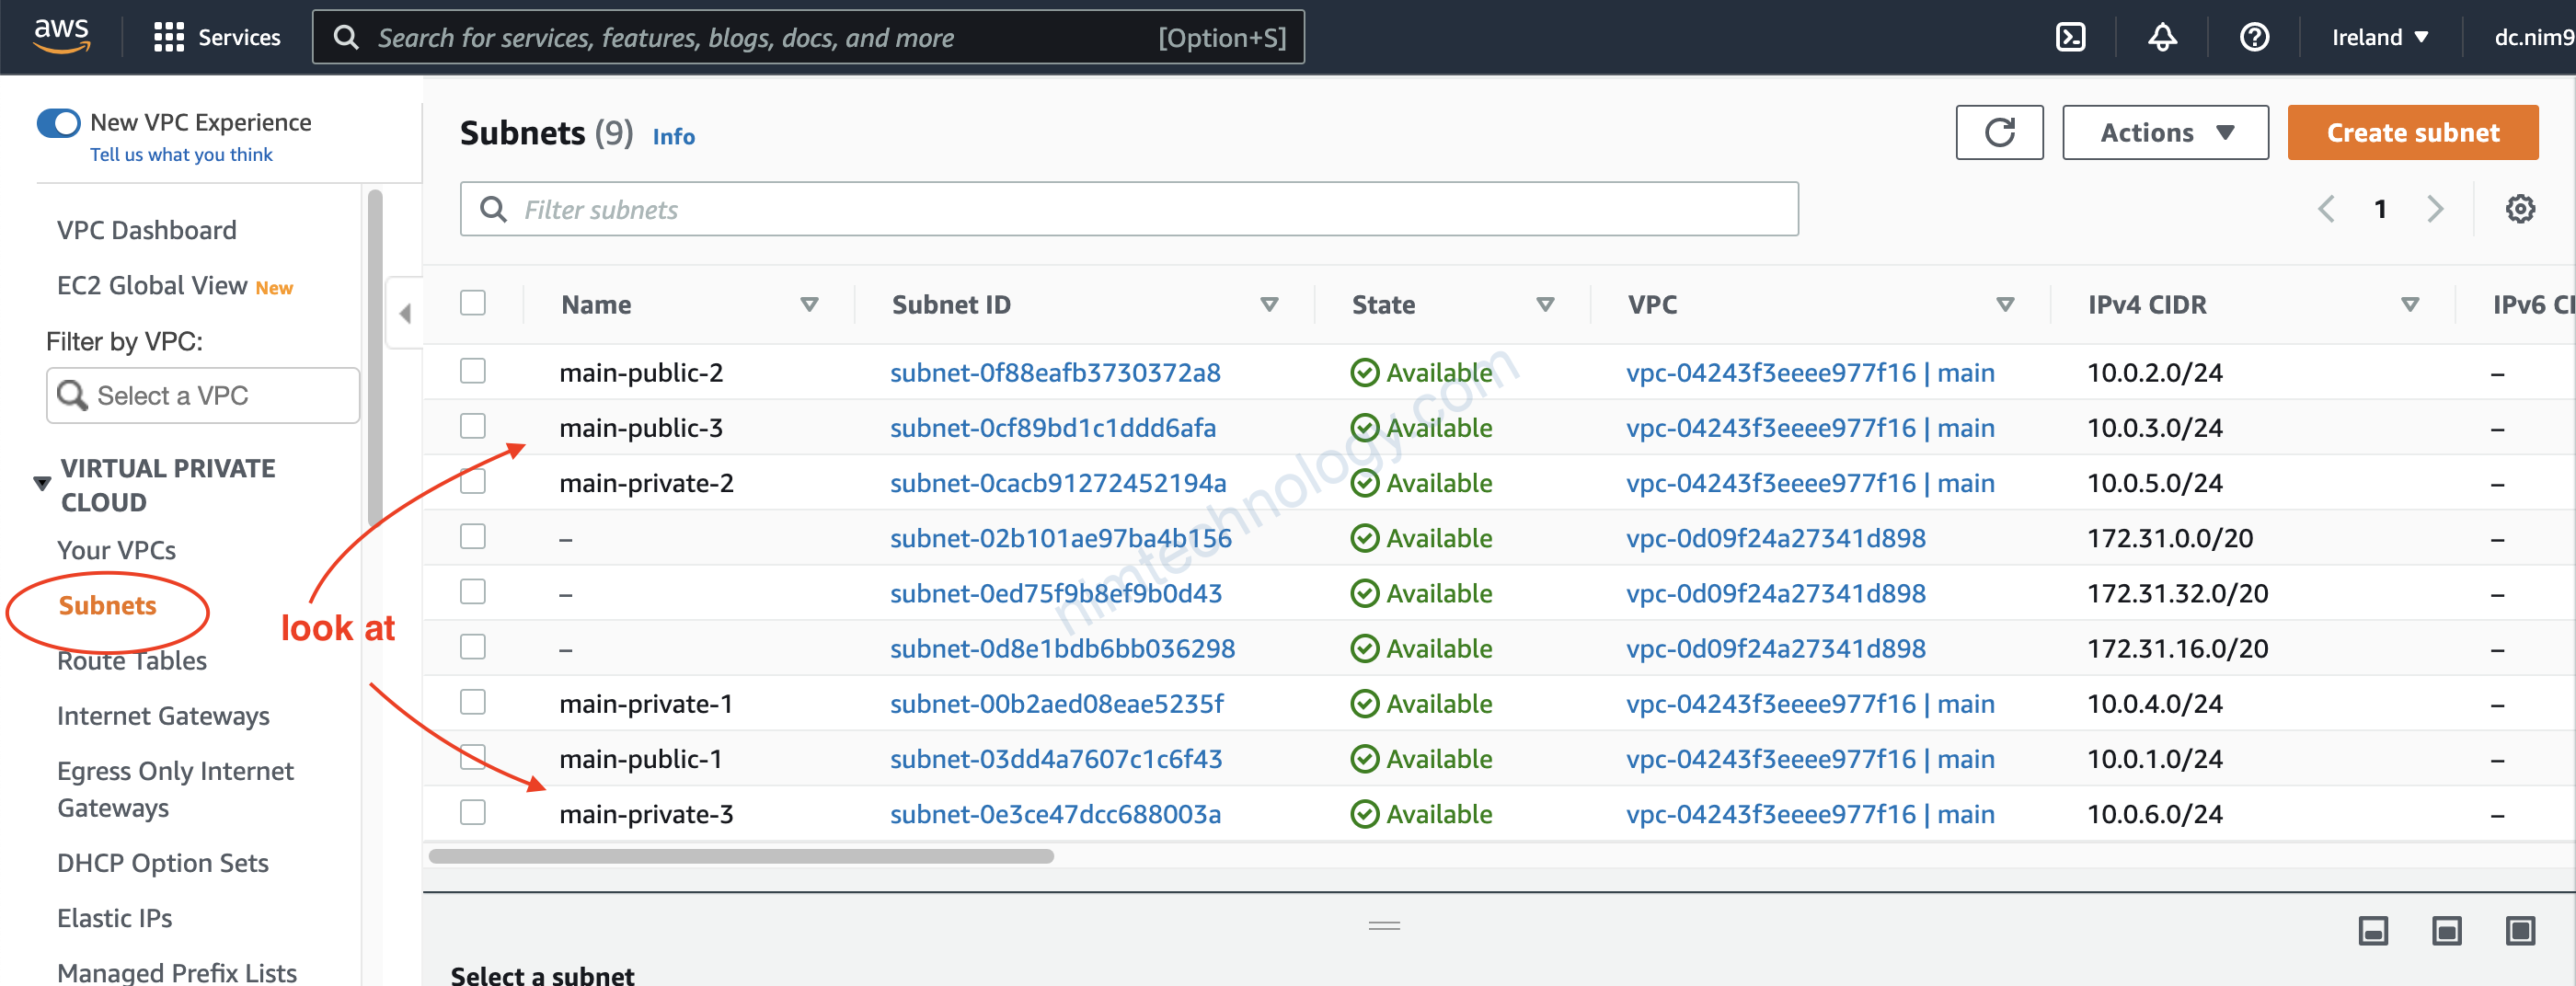Image resolution: width=2576 pixels, height=986 pixels.
Task: Open the Actions dropdown
Action: (2165, 132)
